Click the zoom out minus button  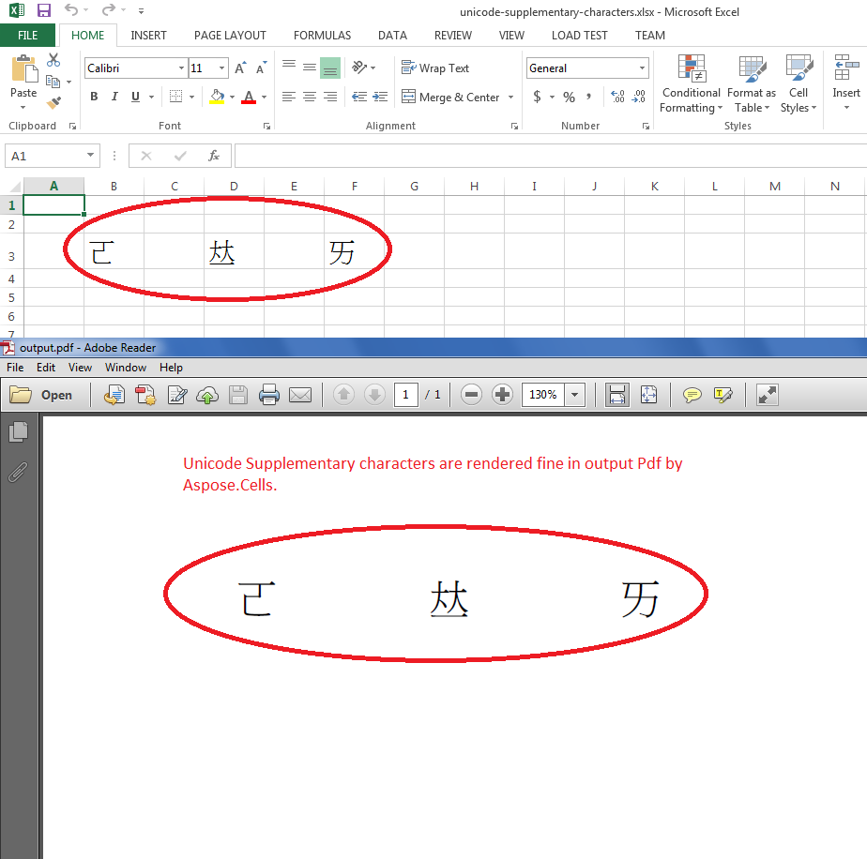click(472, 395)
